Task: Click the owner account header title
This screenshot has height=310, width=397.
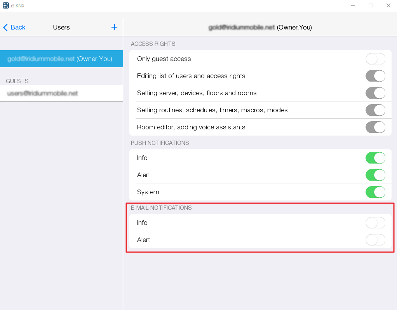Action: tap(260, 27)
